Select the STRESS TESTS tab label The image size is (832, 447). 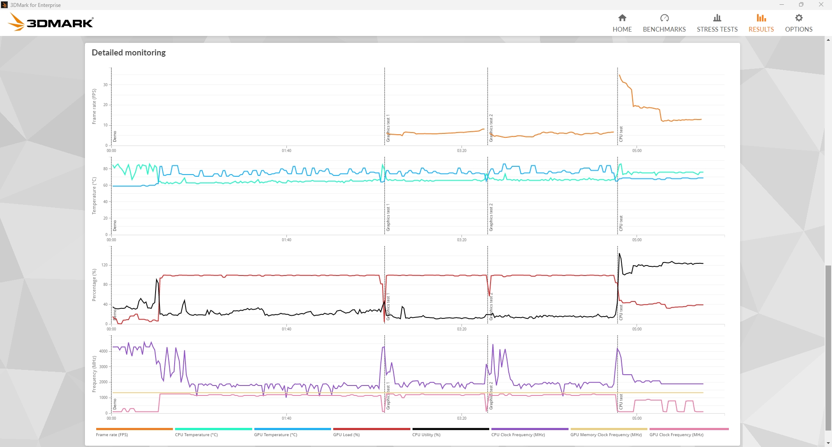(x=717, y=29)
